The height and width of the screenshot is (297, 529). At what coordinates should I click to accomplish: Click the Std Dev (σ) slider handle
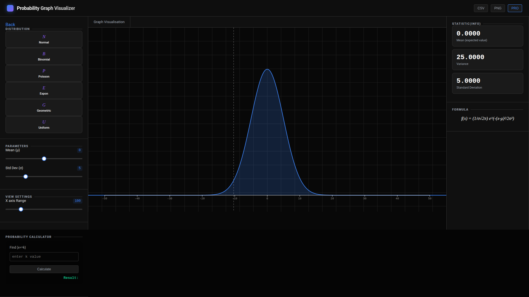(26, 177)
